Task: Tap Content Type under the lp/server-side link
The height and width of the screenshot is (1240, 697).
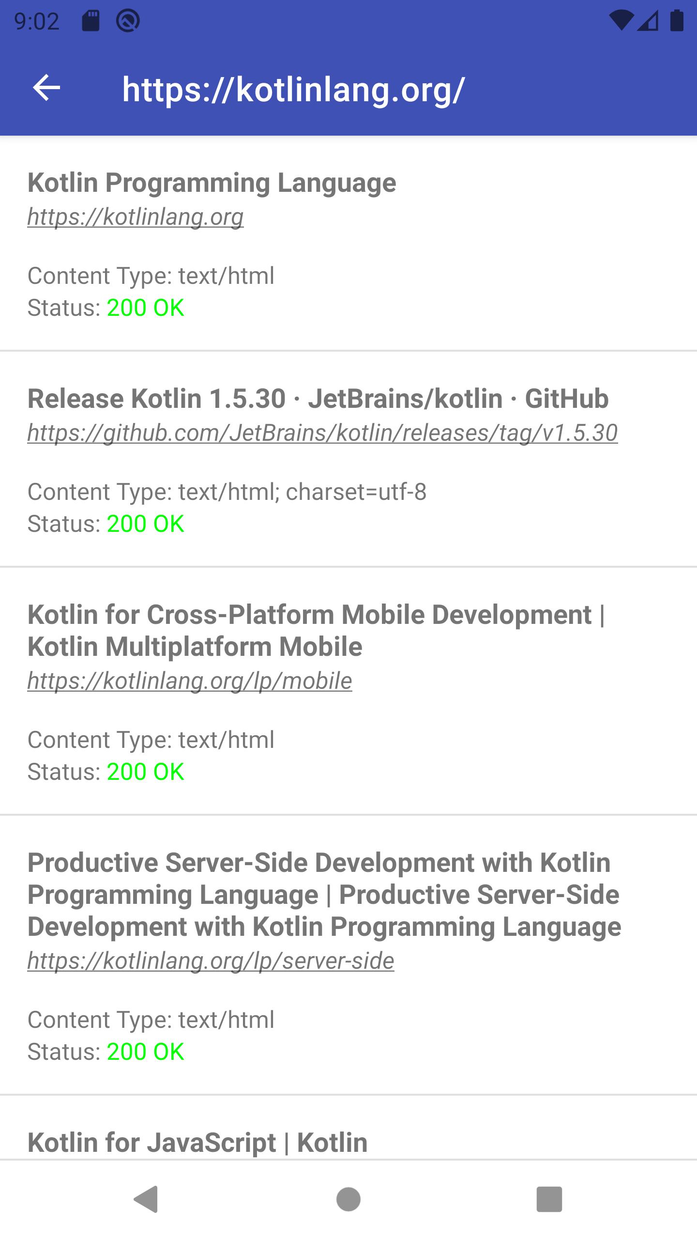Action: point(151,1020)
